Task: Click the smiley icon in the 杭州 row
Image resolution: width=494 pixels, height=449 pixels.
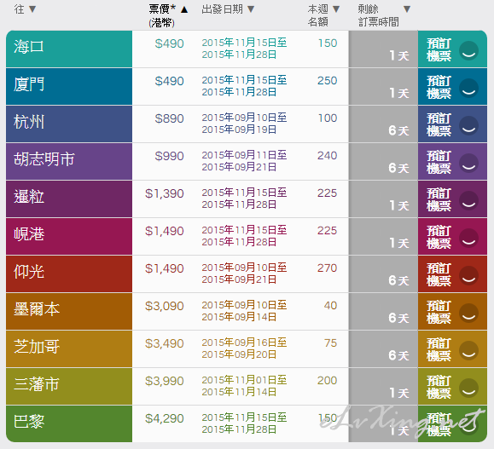Action: (x=468, y=125)
